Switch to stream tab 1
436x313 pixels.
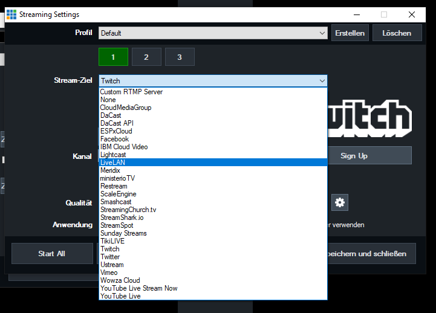click(113, 57)
